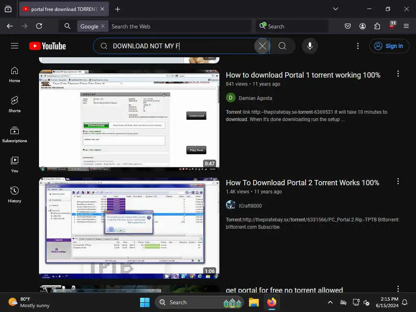416x312 pixels.
Task: Open the YouTube hamburger guide menu
Action: 15,46
